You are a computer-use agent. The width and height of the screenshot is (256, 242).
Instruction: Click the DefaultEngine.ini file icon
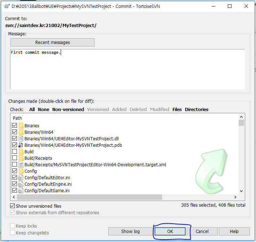(x=21, y=184)
